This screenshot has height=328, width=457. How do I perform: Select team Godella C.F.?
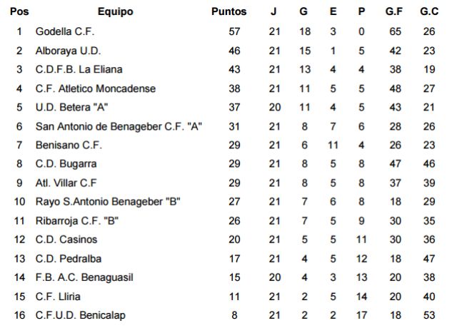coord(65,31)
